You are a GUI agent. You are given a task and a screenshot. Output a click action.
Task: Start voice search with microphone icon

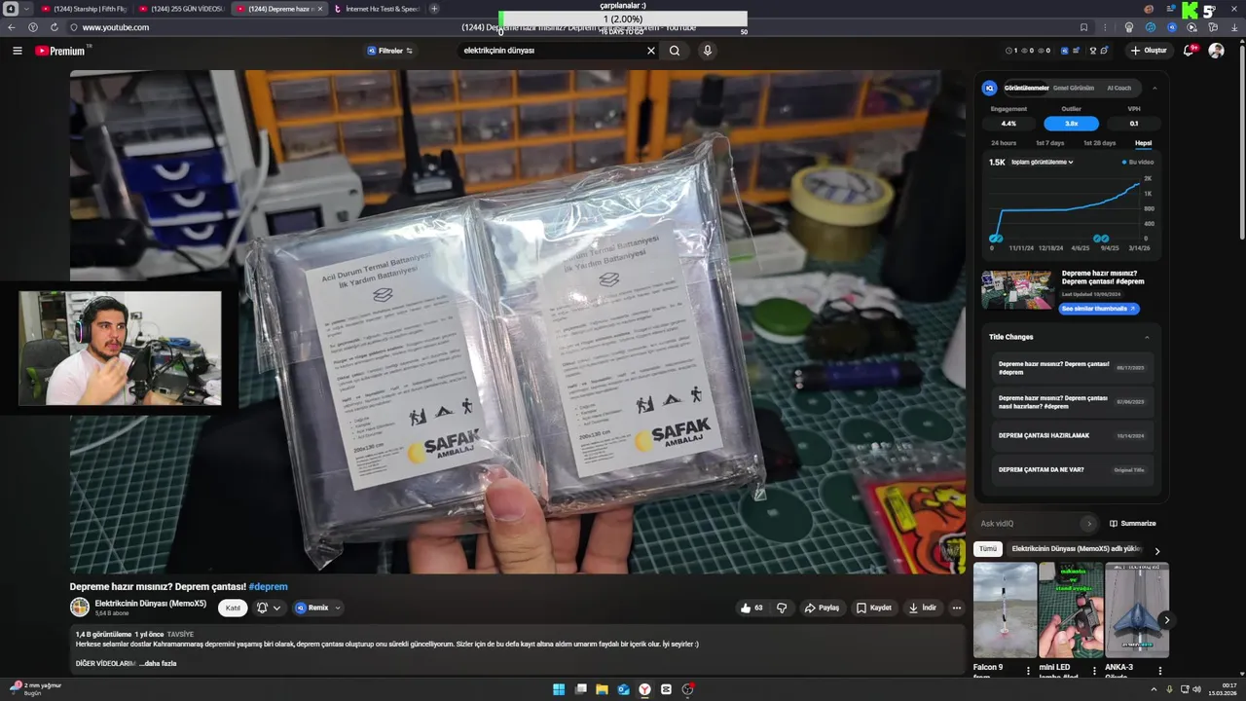708,51
